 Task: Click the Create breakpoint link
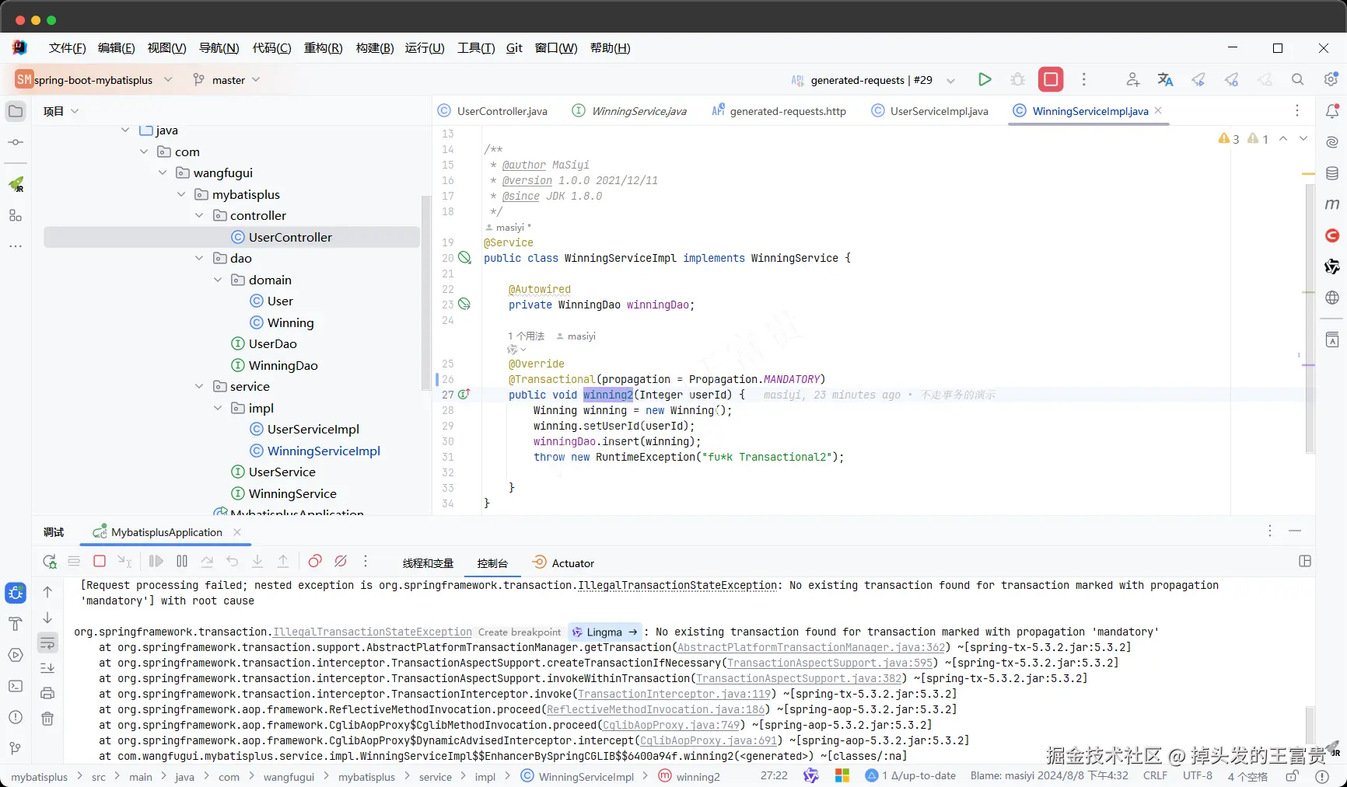520,632
